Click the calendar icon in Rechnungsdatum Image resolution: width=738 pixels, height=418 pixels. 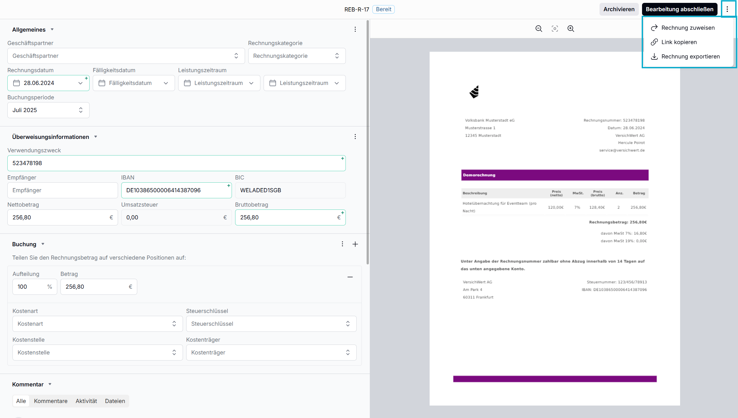coord(17,83)
